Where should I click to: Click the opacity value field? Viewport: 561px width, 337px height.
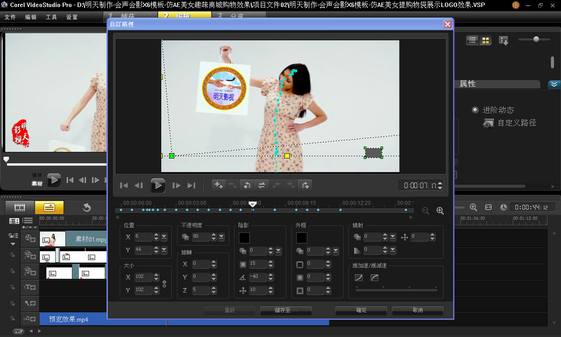[201, 237]
